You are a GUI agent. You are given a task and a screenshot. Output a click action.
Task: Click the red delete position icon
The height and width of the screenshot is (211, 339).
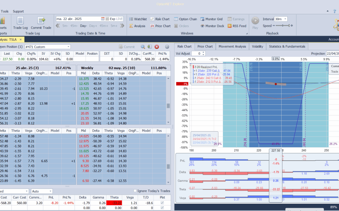tap(157, 47)
